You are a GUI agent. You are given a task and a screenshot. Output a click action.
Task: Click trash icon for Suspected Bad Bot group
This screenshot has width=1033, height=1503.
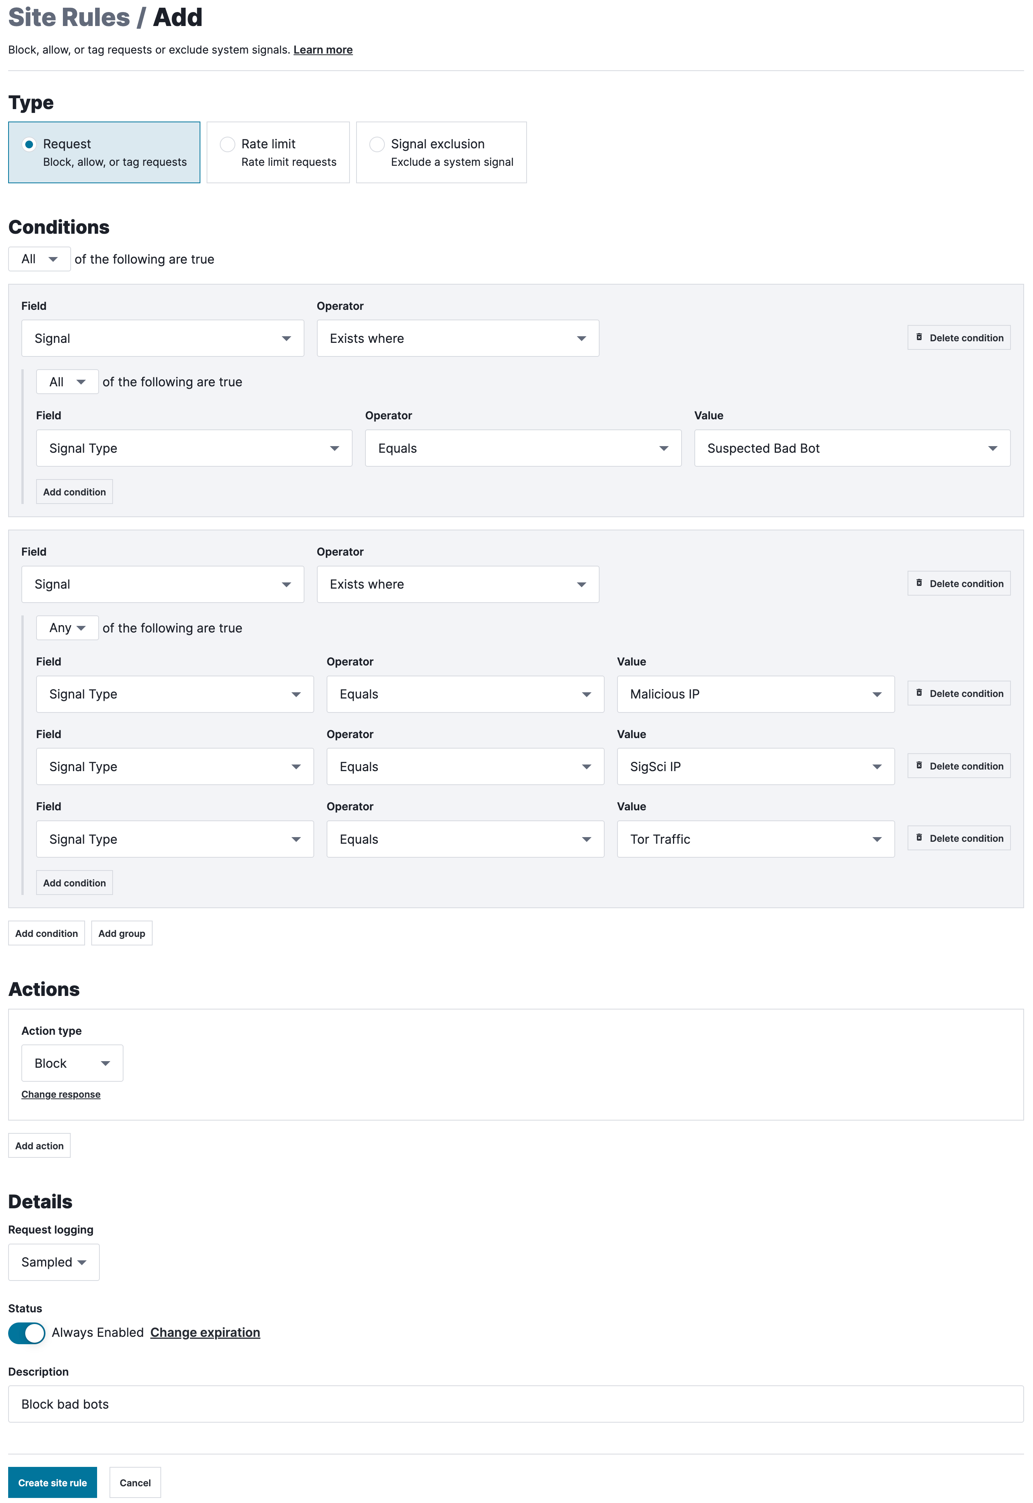tap(918, 337)
